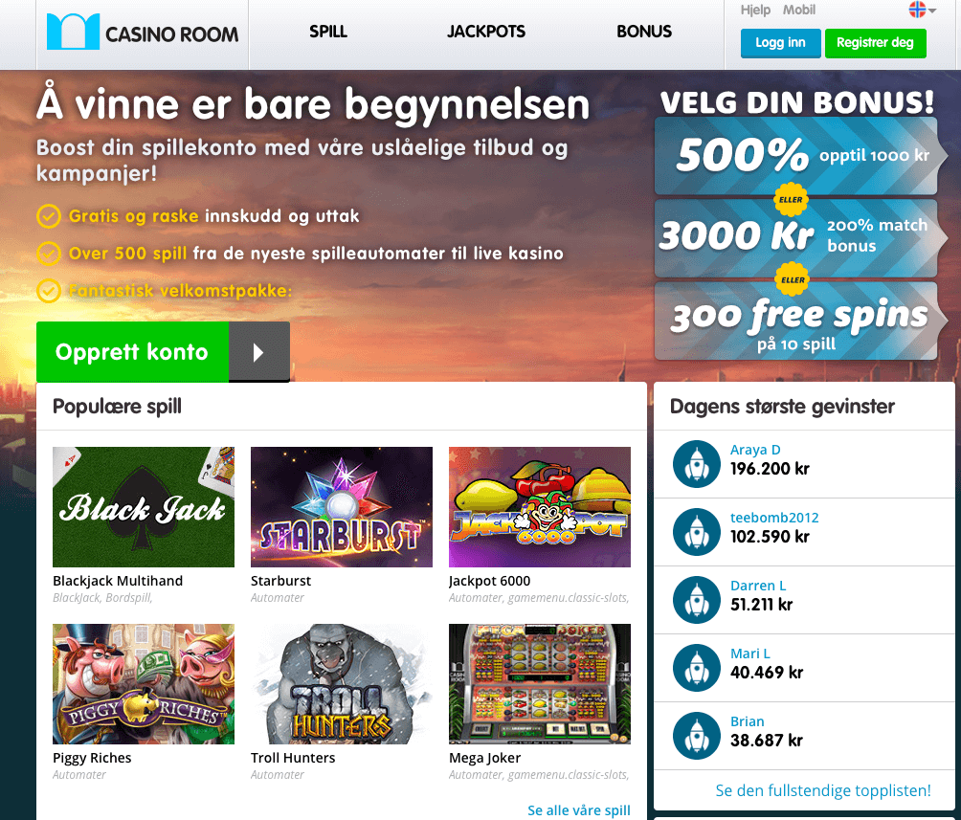Image resolution: width=961 pixels, height=820 pixels.
Task: Click the rocket icon beside Araya D
Action: 696,464
